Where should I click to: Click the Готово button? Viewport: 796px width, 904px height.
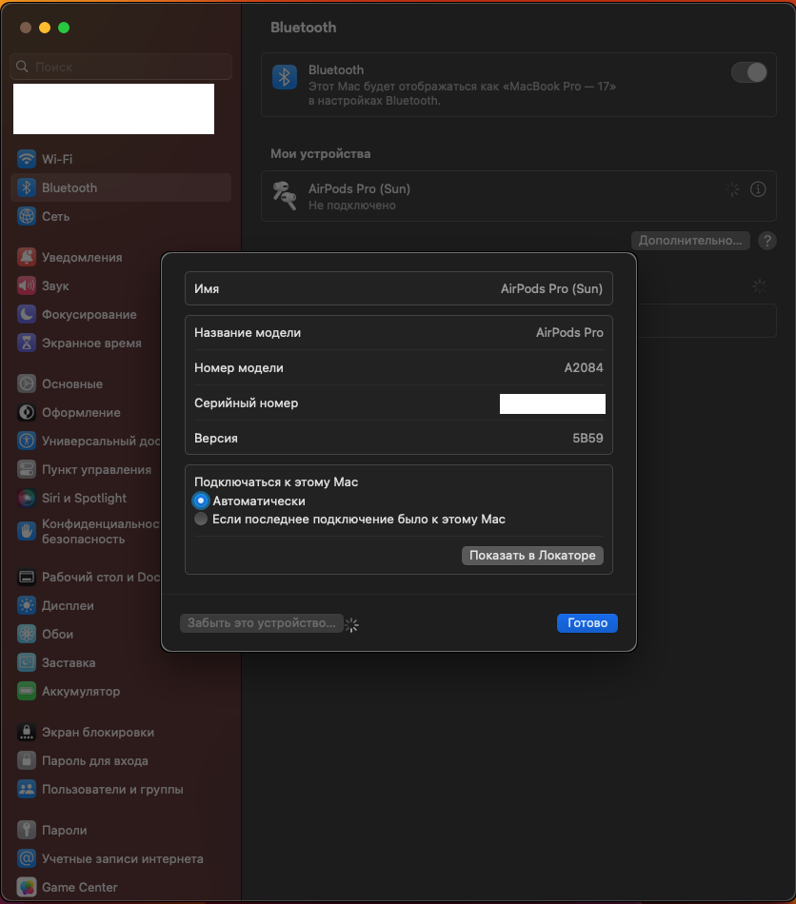pos(587,622)
